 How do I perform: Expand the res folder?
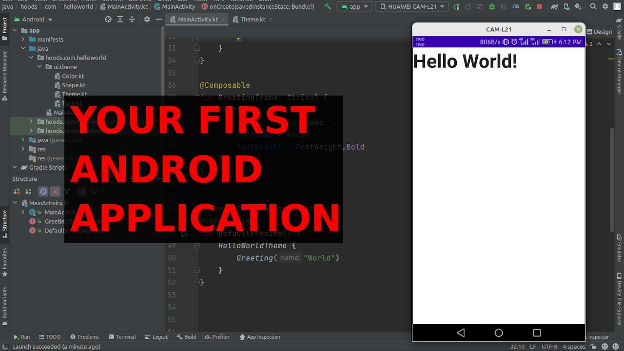(x=23, y=149)
